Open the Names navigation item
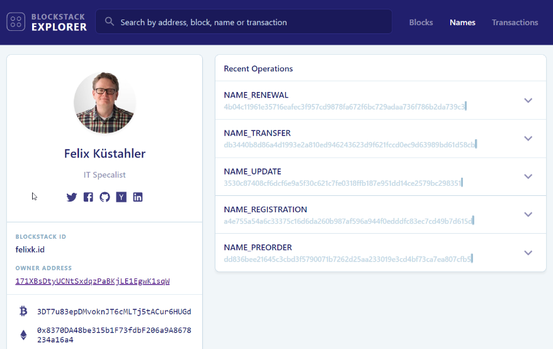The width and height of the screenshot is (553, 349). click(x=462, y=22)
